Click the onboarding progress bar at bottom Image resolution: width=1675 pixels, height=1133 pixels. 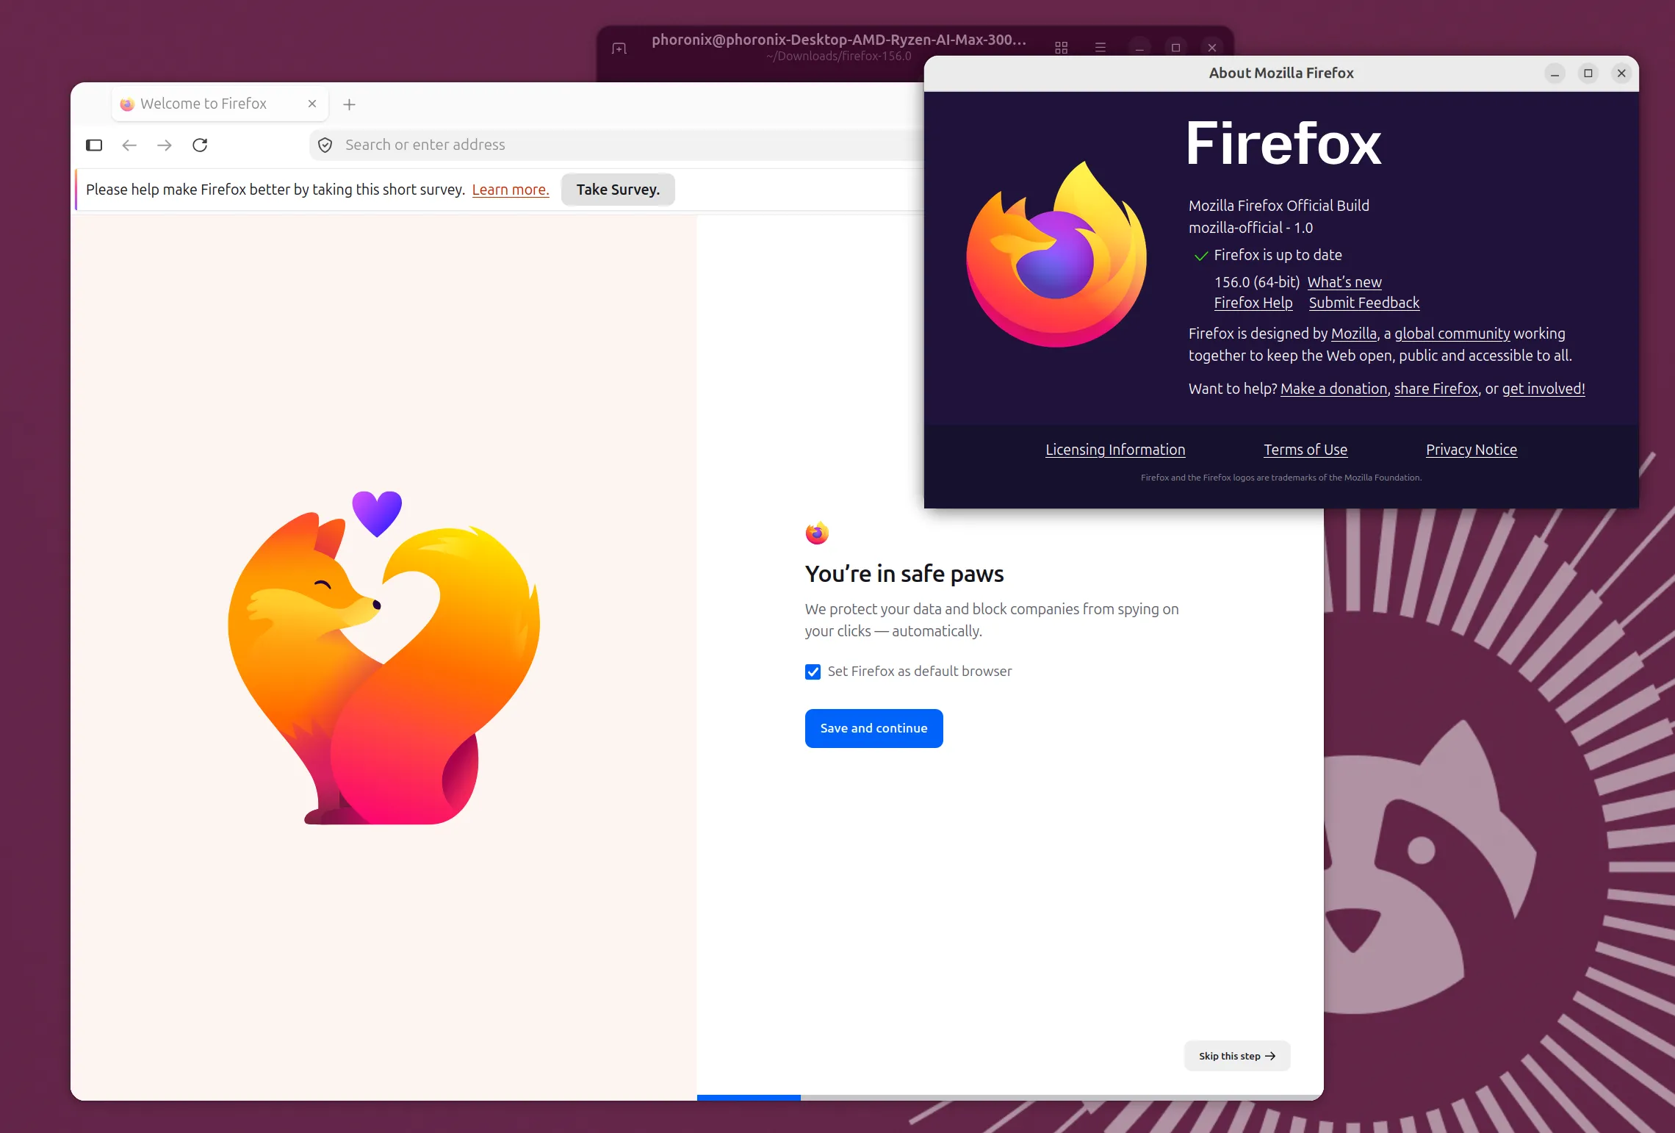[x=1010, y=1097]
